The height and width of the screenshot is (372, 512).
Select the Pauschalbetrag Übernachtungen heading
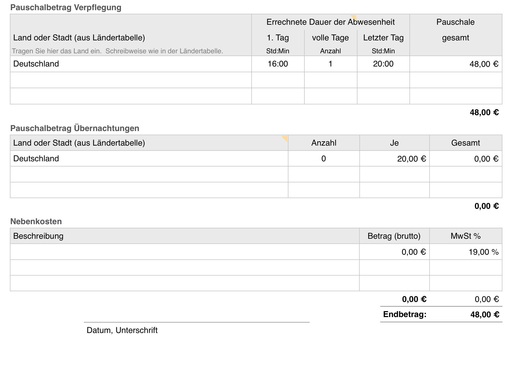click(75, 128)
